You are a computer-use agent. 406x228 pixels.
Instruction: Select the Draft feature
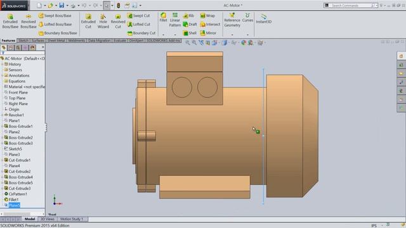tap(190, 24)
